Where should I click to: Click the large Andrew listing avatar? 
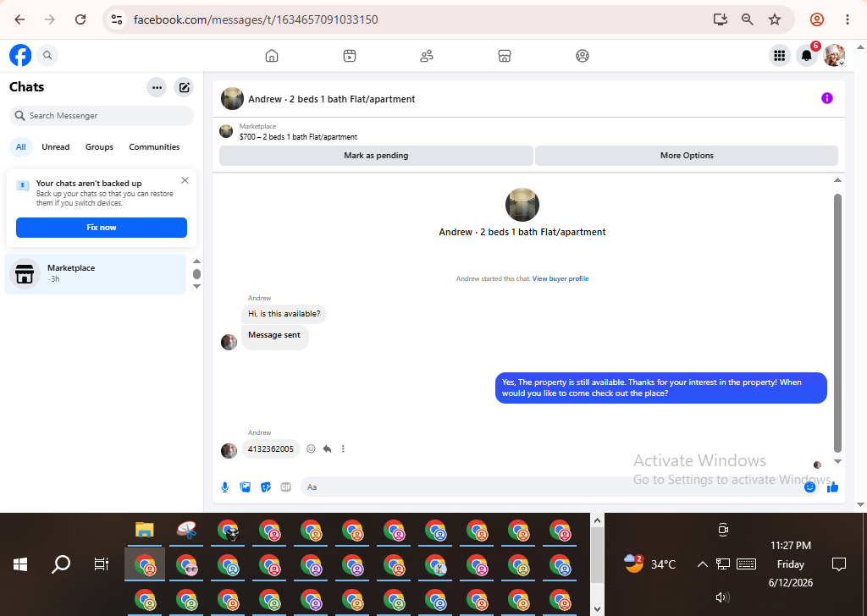click(x=522, y=205)
